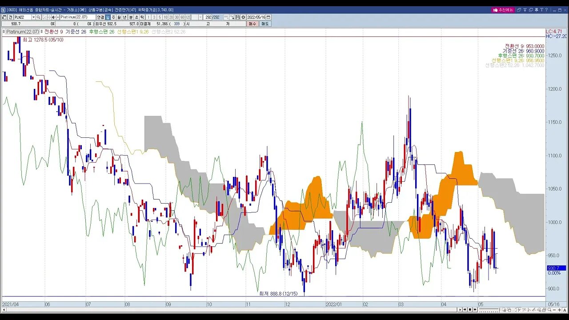Screen dimensions: 569x320
Task: Click the play arrow before the rewind button
Action: (460, 310)
